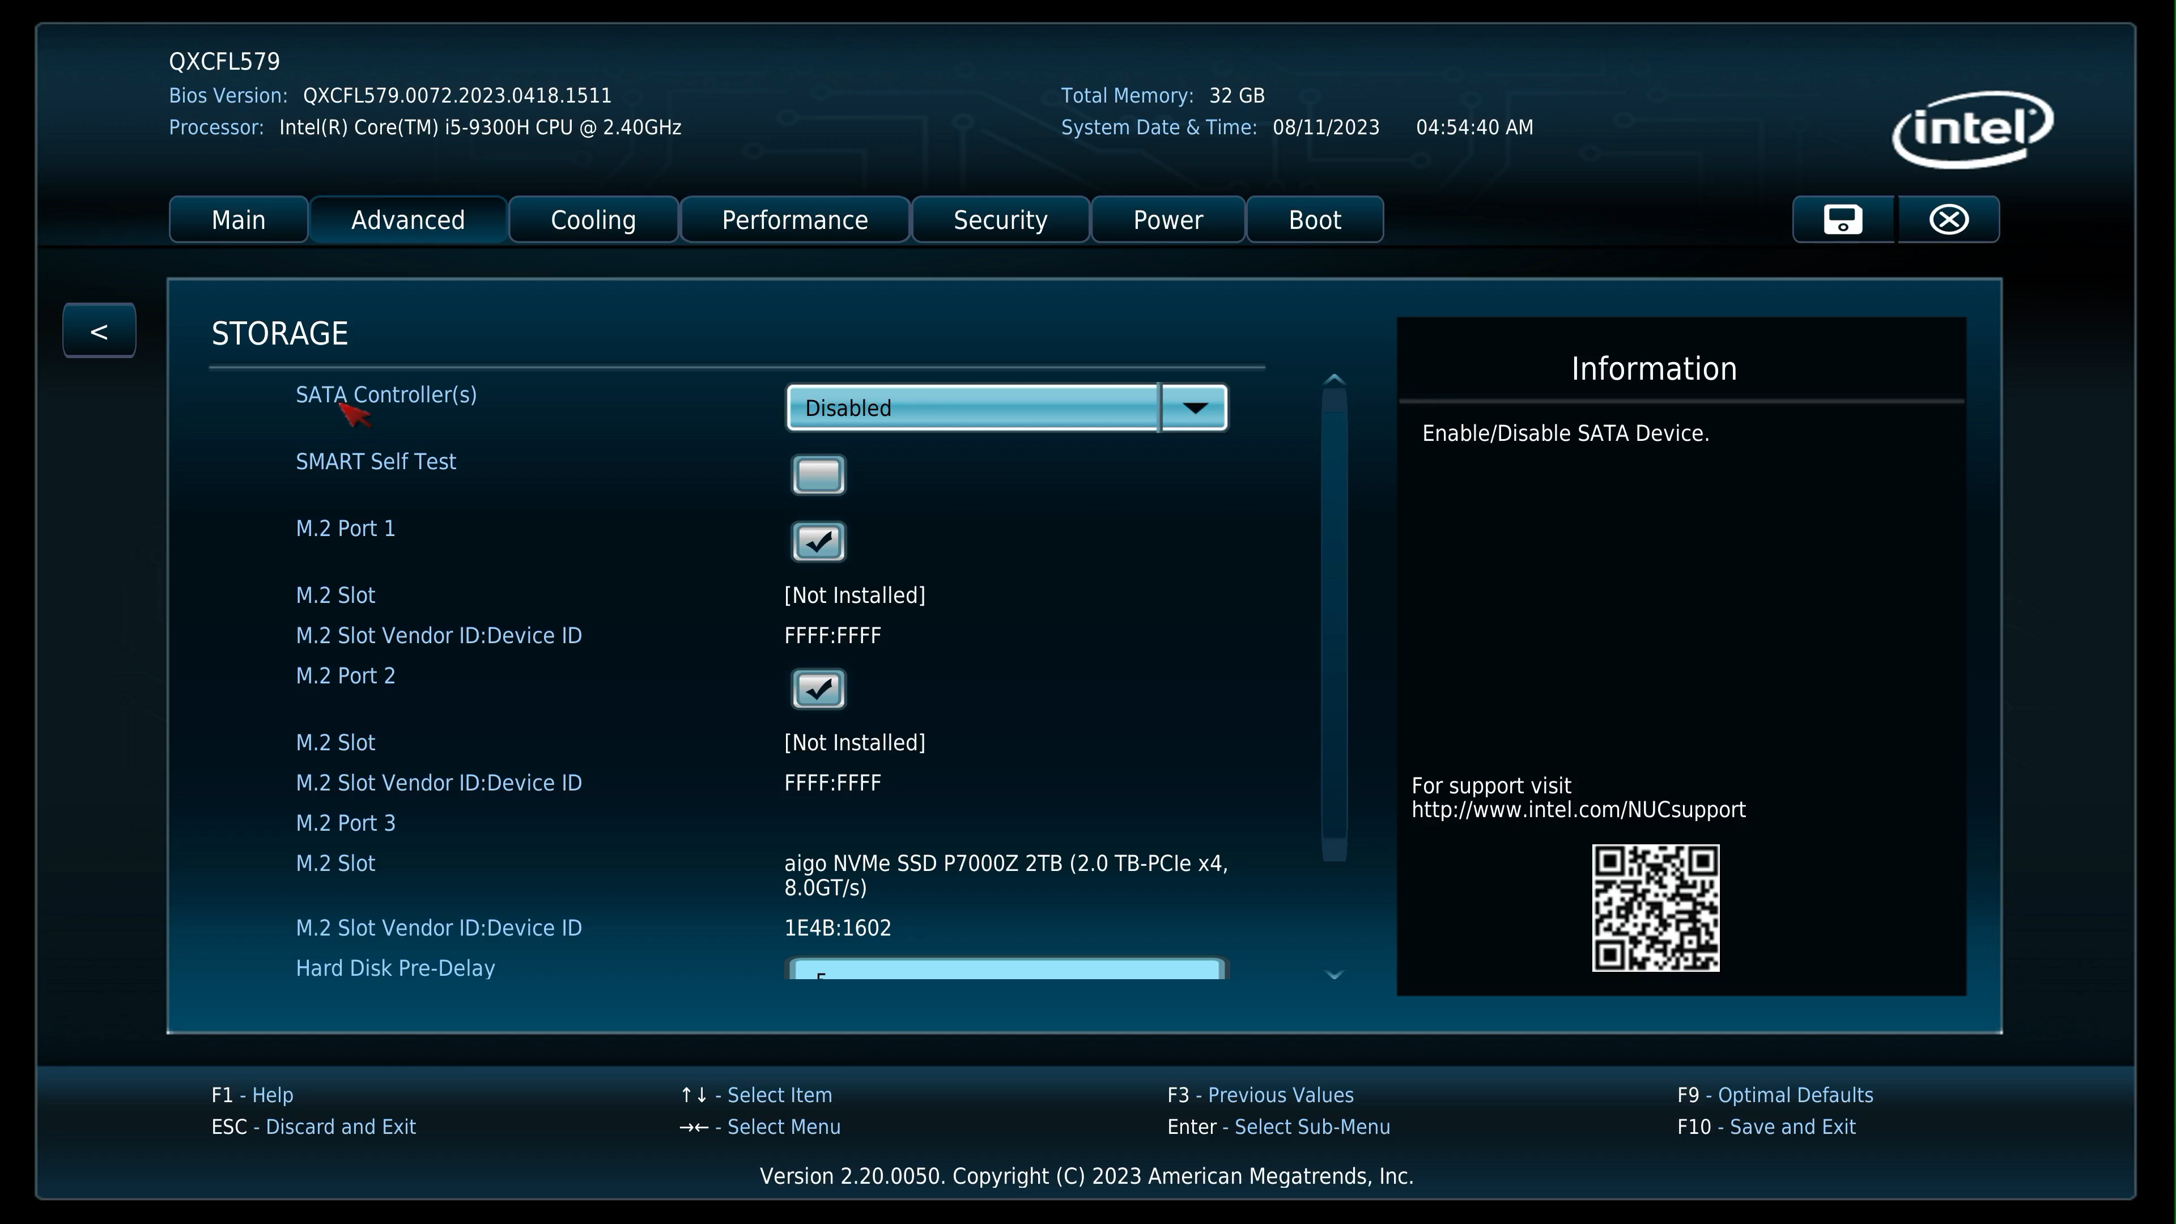Click the support QR code

(1655, 908)
